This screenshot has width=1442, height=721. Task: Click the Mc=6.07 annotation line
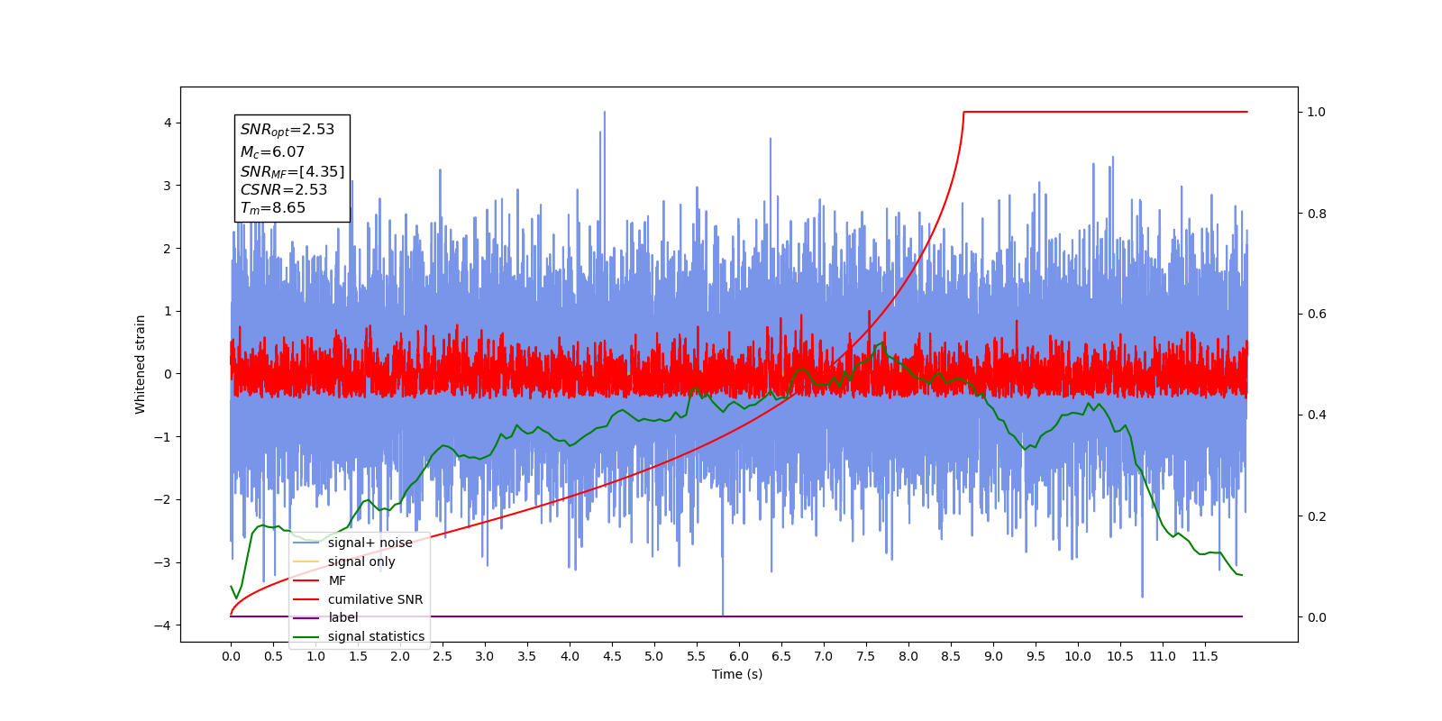click(x=272, y=152)
